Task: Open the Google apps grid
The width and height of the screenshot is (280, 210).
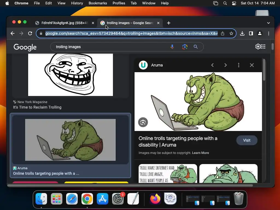Action: tap(263, 46)
